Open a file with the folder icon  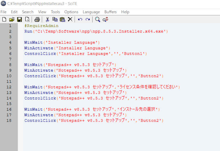click(12, 19)
